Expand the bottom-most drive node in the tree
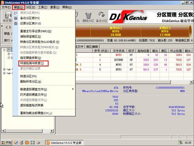 click(4, 73)
